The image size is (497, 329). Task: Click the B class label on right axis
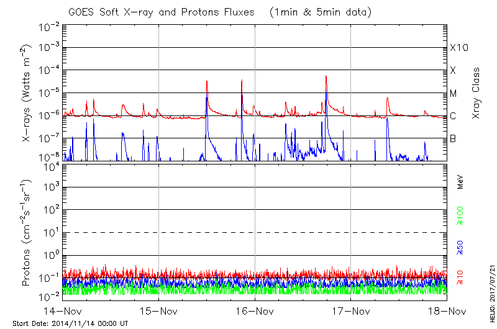(x=453, y=138)
